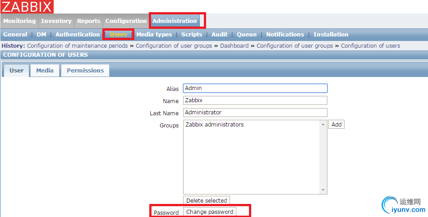
Task: Click the Last Name input field
Action: pyautogui.click(x=255, y=112)
